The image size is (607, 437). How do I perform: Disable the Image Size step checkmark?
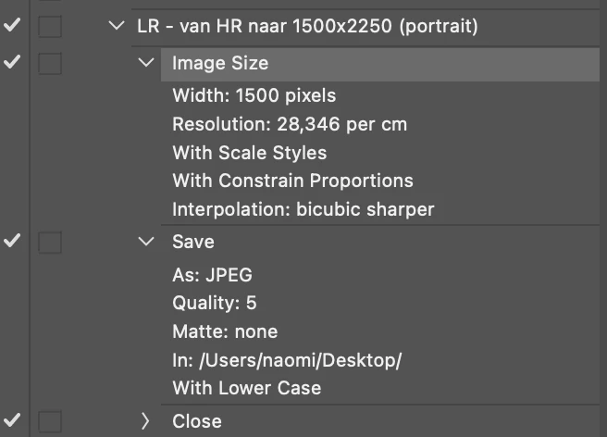tap(12, 62)
